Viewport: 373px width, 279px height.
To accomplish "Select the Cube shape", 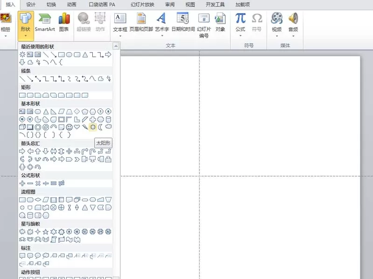I will [22, 127].
